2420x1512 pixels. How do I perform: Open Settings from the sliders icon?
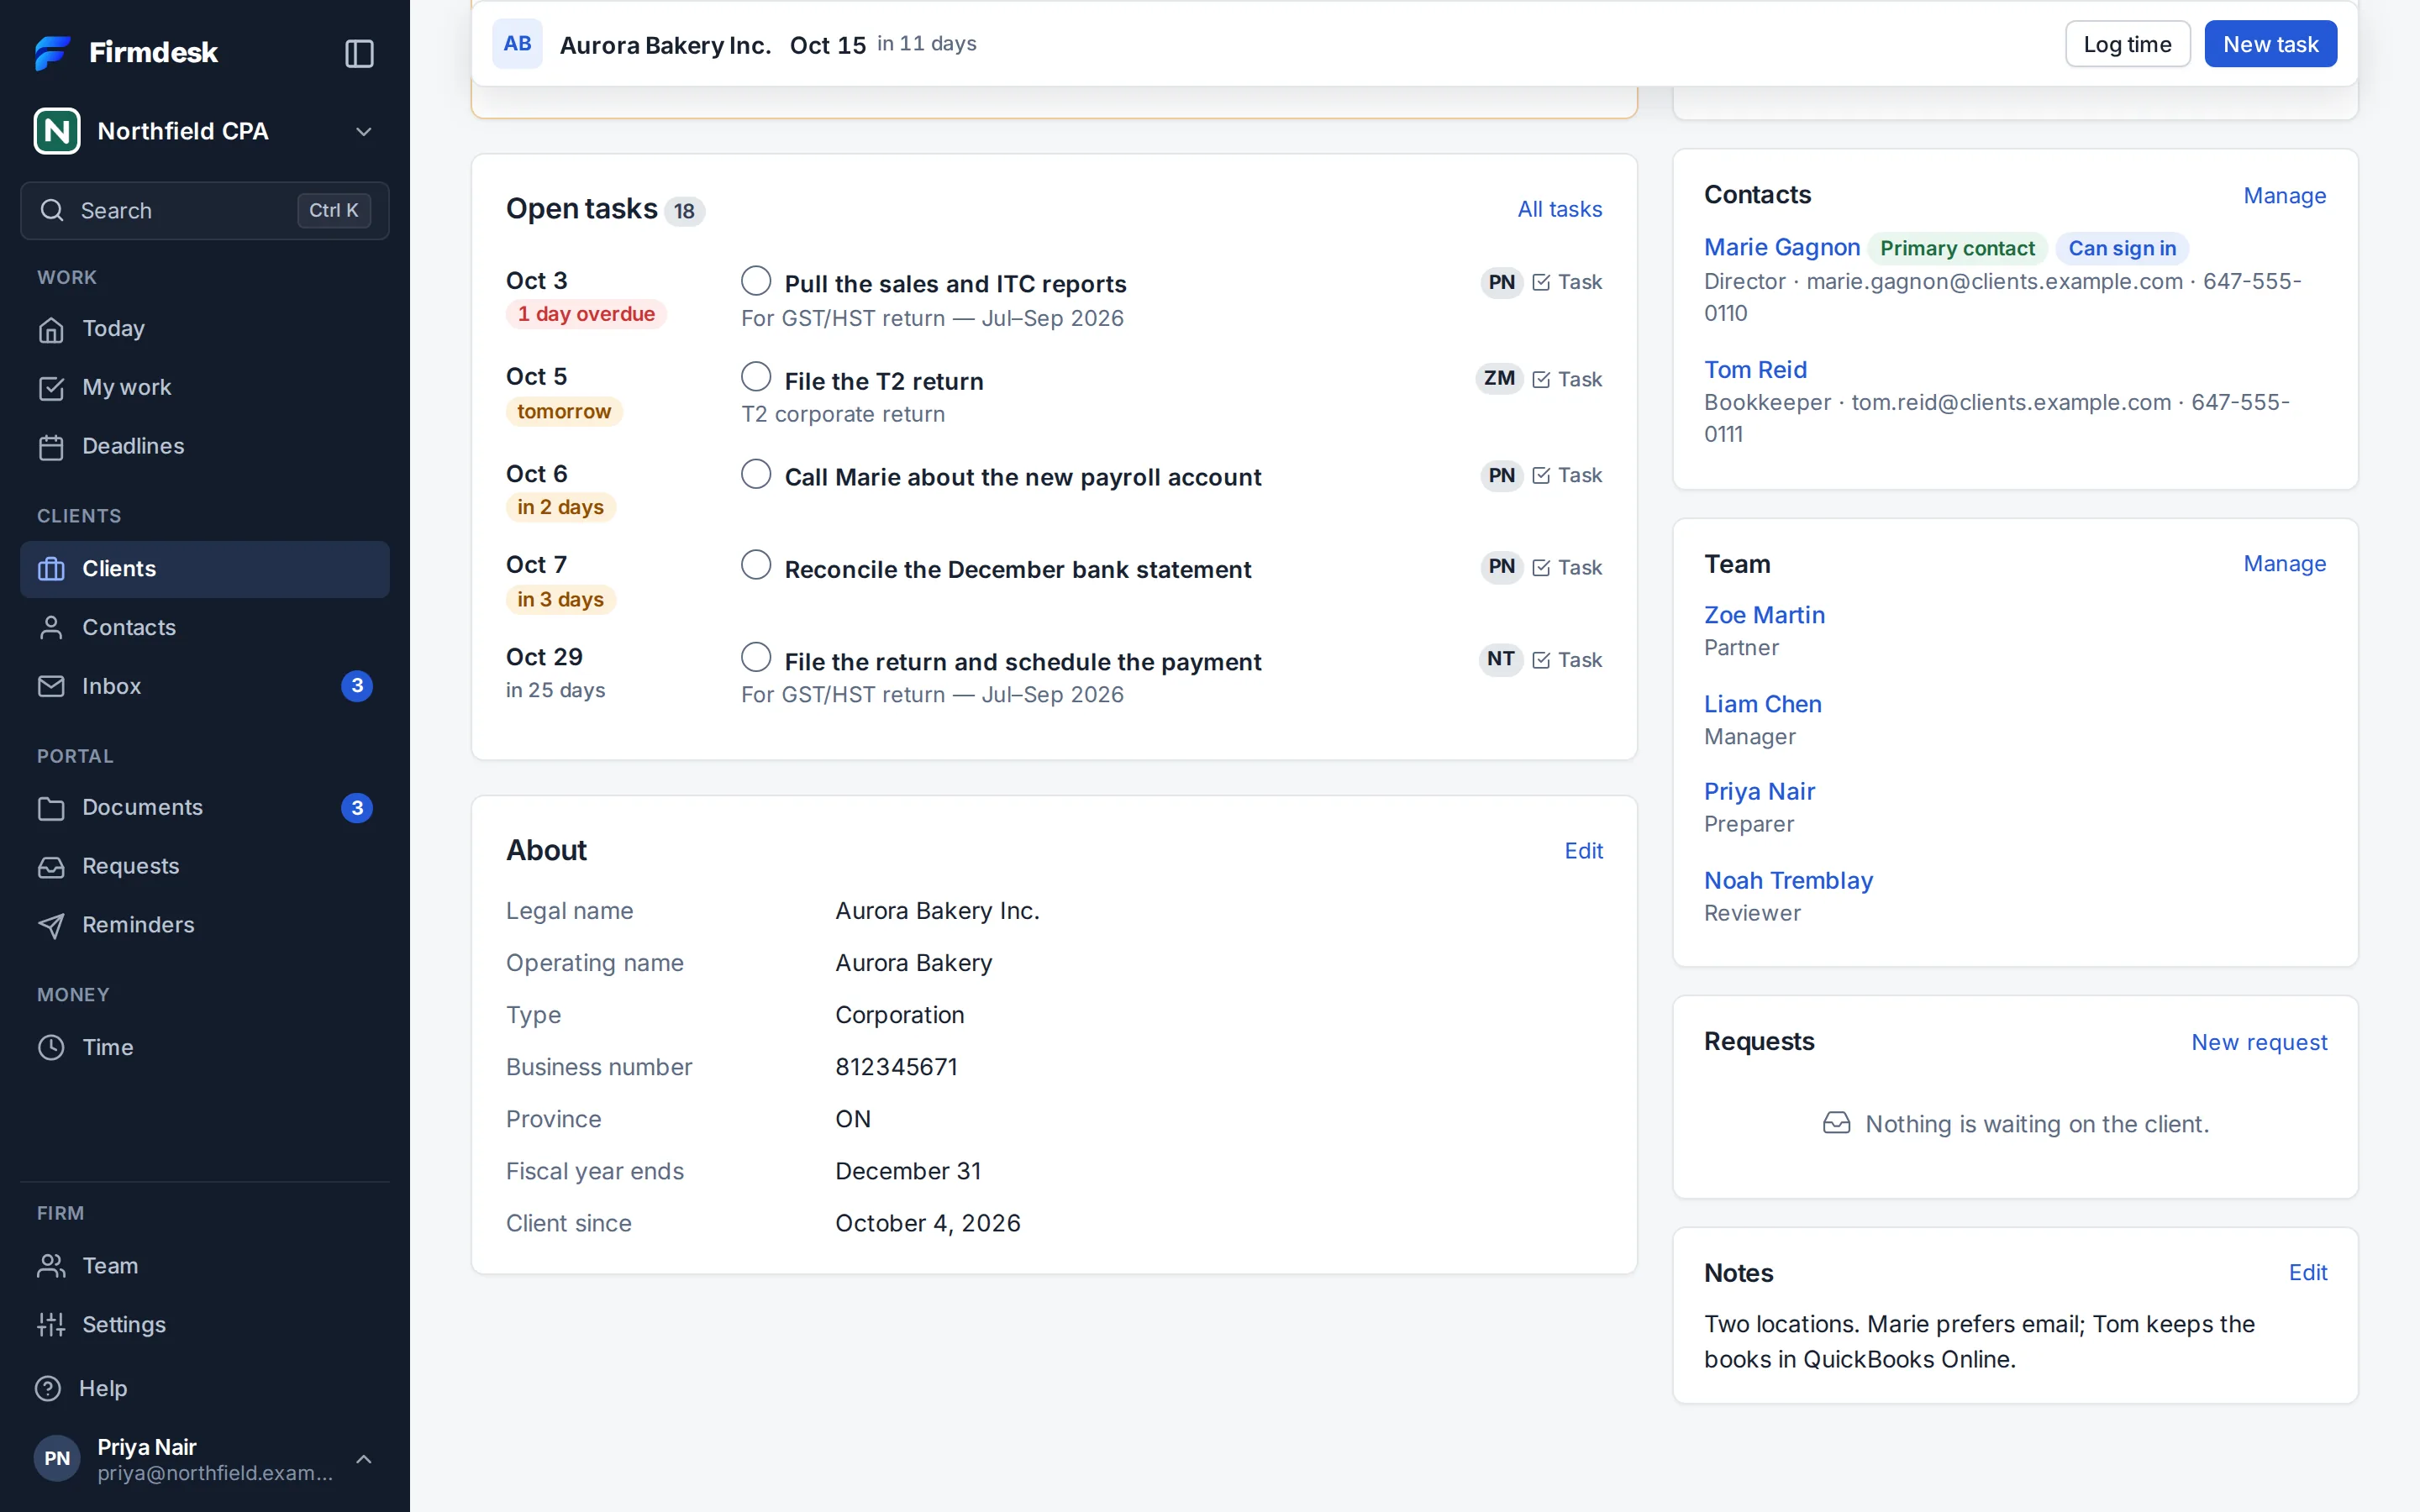51,1325
